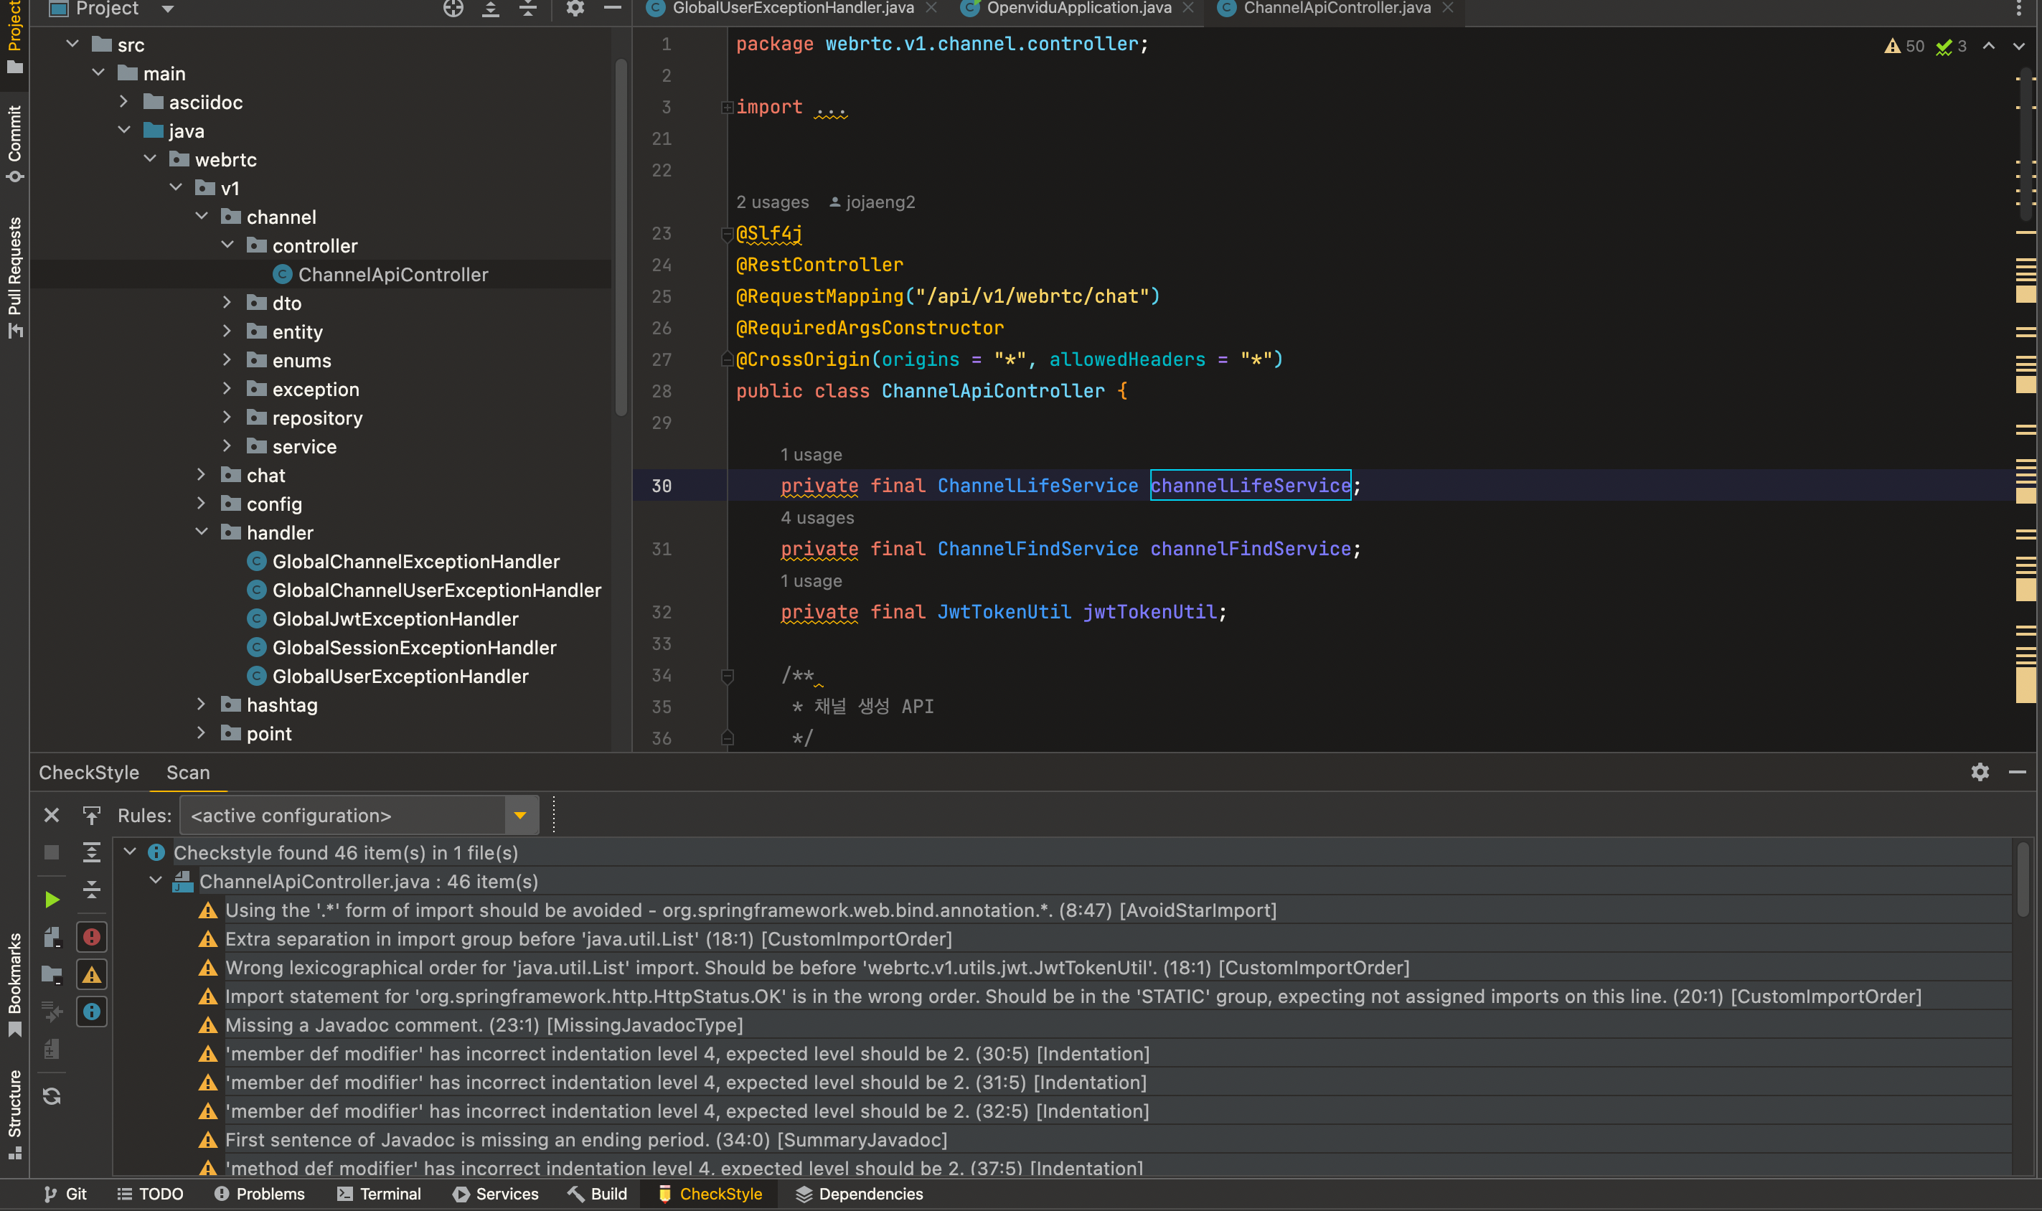This screenshot has height=1211, width=2042.
Task: Click yellow warning stripe in editor scrollbar
Action: tap(2025, 293)
